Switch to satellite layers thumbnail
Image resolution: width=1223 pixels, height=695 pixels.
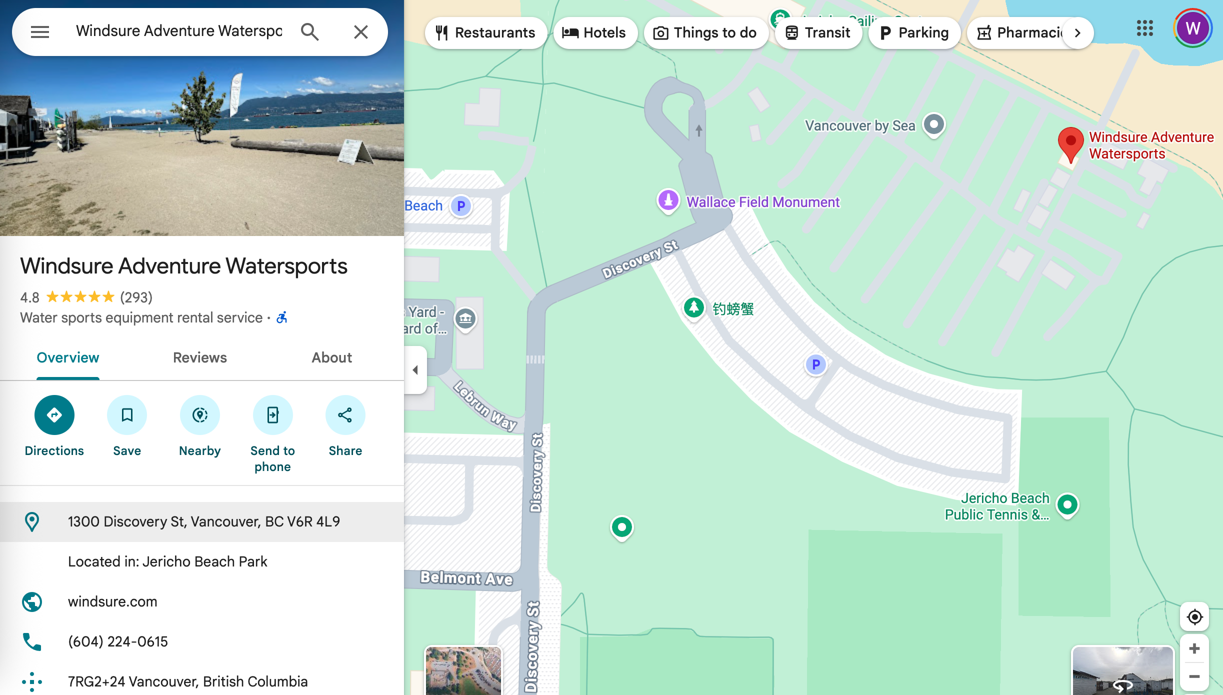coord(463,670)
